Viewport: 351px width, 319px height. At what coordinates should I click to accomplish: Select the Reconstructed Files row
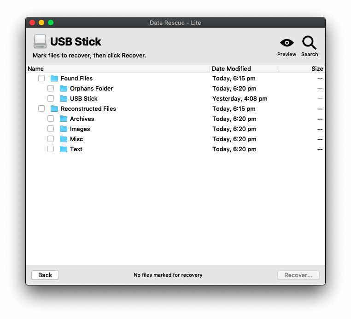pos(175,108)
